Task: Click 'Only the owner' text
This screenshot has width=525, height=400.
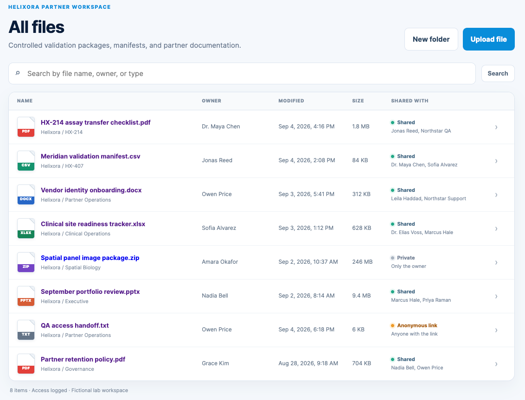Action: (409, 266)
